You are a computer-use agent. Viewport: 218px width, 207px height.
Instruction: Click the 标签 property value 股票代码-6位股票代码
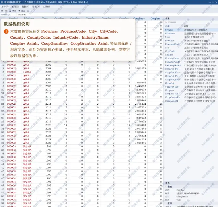tap(188, 193)
